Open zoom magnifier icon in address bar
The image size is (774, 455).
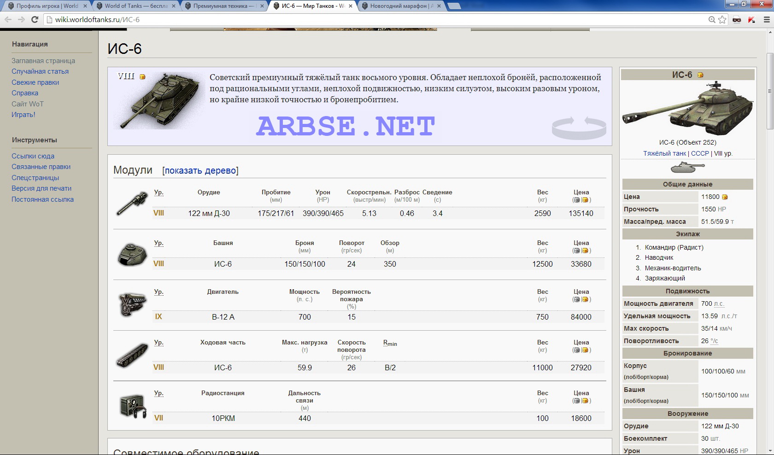[712, 19]
